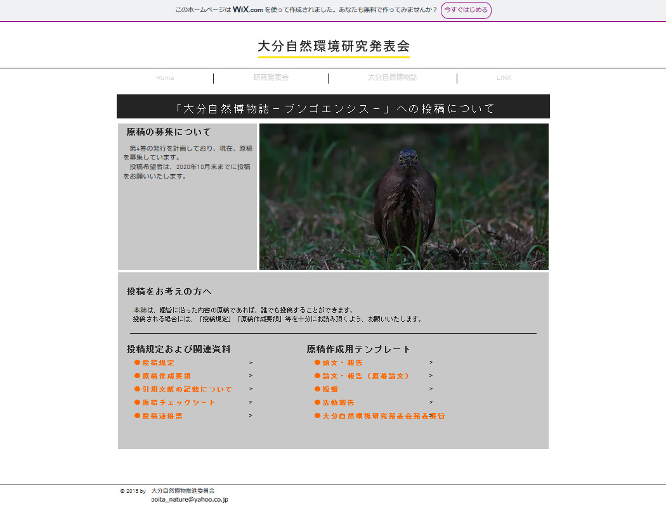
Task: Click the arrow icon beside 原稿チェックシート
Action: click(251, 402)
